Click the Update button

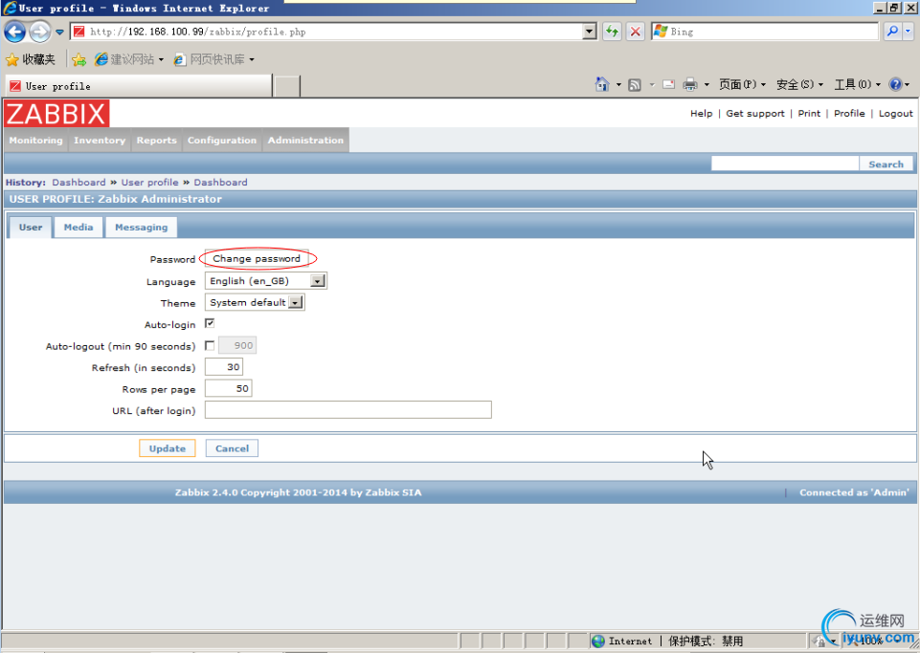coord(168,448)
